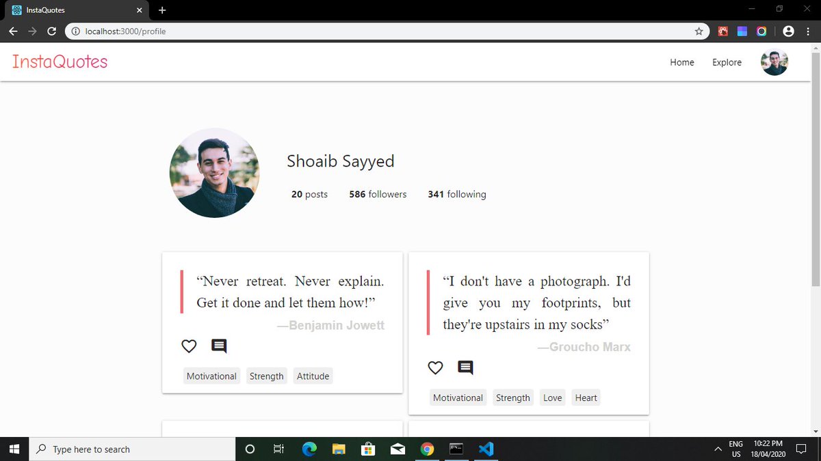
Task: Open Cortana from the taskbar circle icon
Action: (x=250, y=449)
